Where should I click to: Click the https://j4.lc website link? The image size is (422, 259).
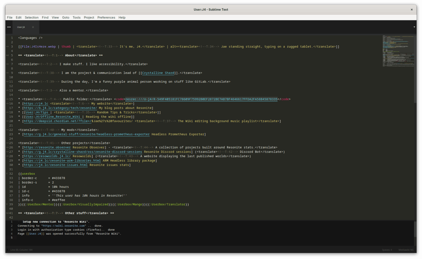[x=36, y=104]
